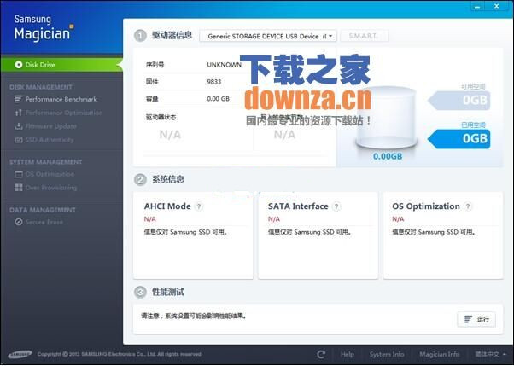Open Performance Benchmark page
The height and width of the screenshot is (366, 514).
coord(61,99)
